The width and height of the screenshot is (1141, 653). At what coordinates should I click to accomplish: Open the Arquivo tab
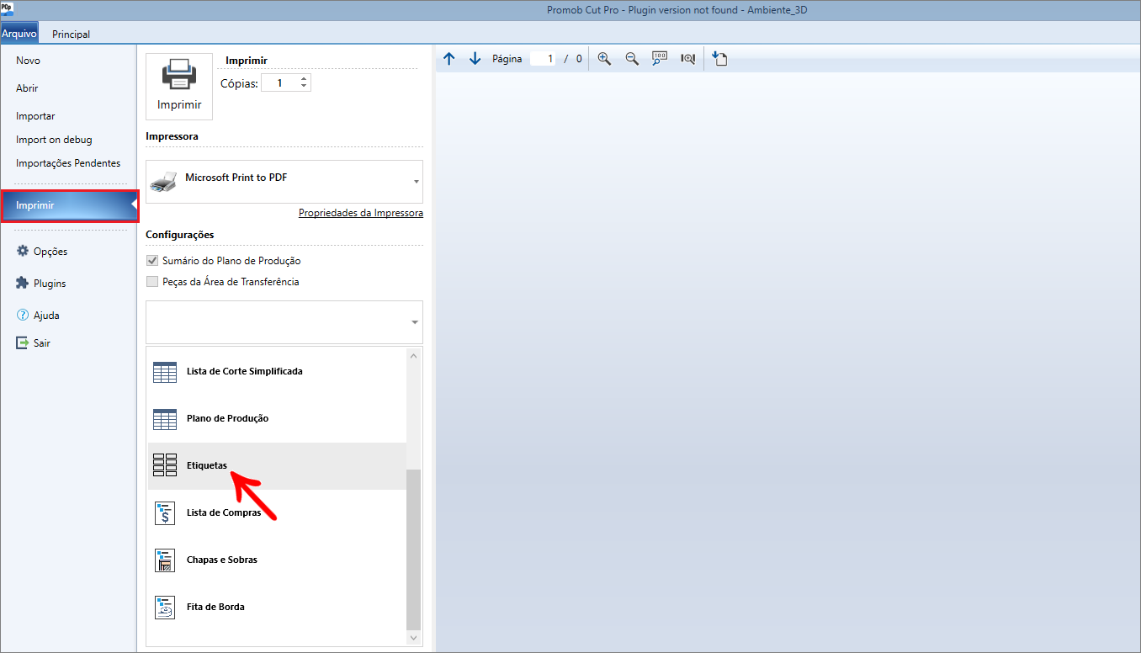[19, 35]
